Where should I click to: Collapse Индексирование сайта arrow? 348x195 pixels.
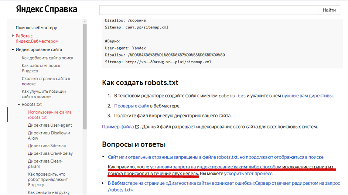[13, 49]
